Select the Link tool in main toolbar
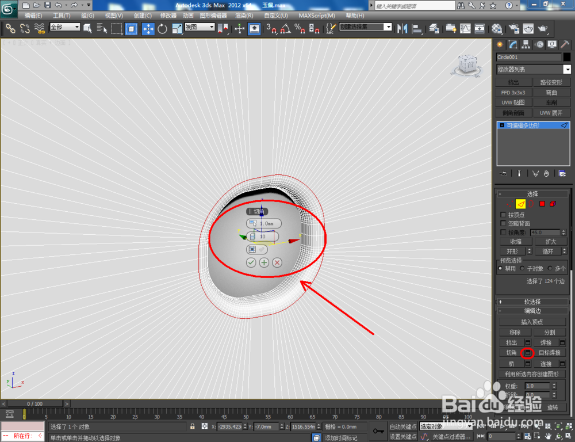 pyautogui.click(x=10, y=28)
